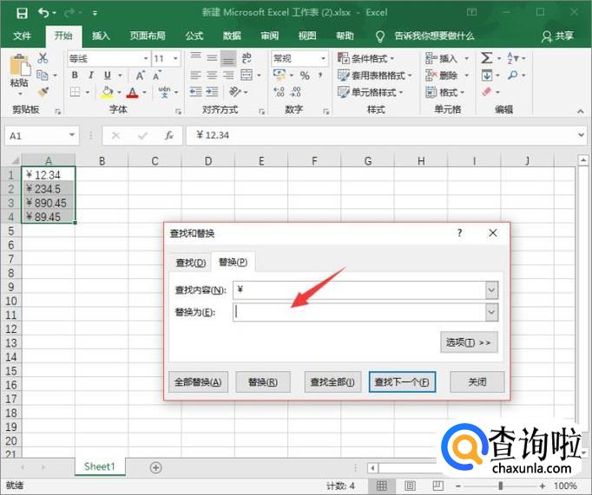Click the Clear eraser icon

487,92
